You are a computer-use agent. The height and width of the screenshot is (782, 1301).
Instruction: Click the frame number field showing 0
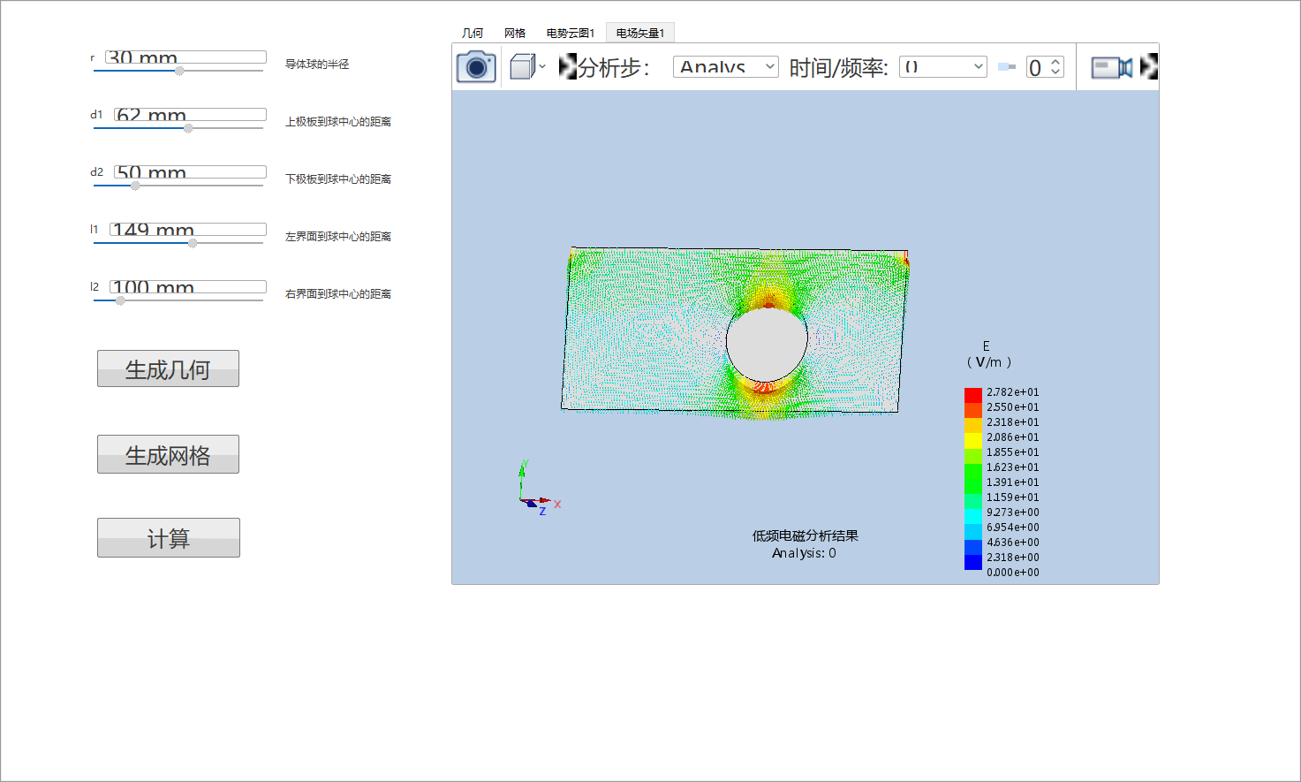coord(1038,67)
